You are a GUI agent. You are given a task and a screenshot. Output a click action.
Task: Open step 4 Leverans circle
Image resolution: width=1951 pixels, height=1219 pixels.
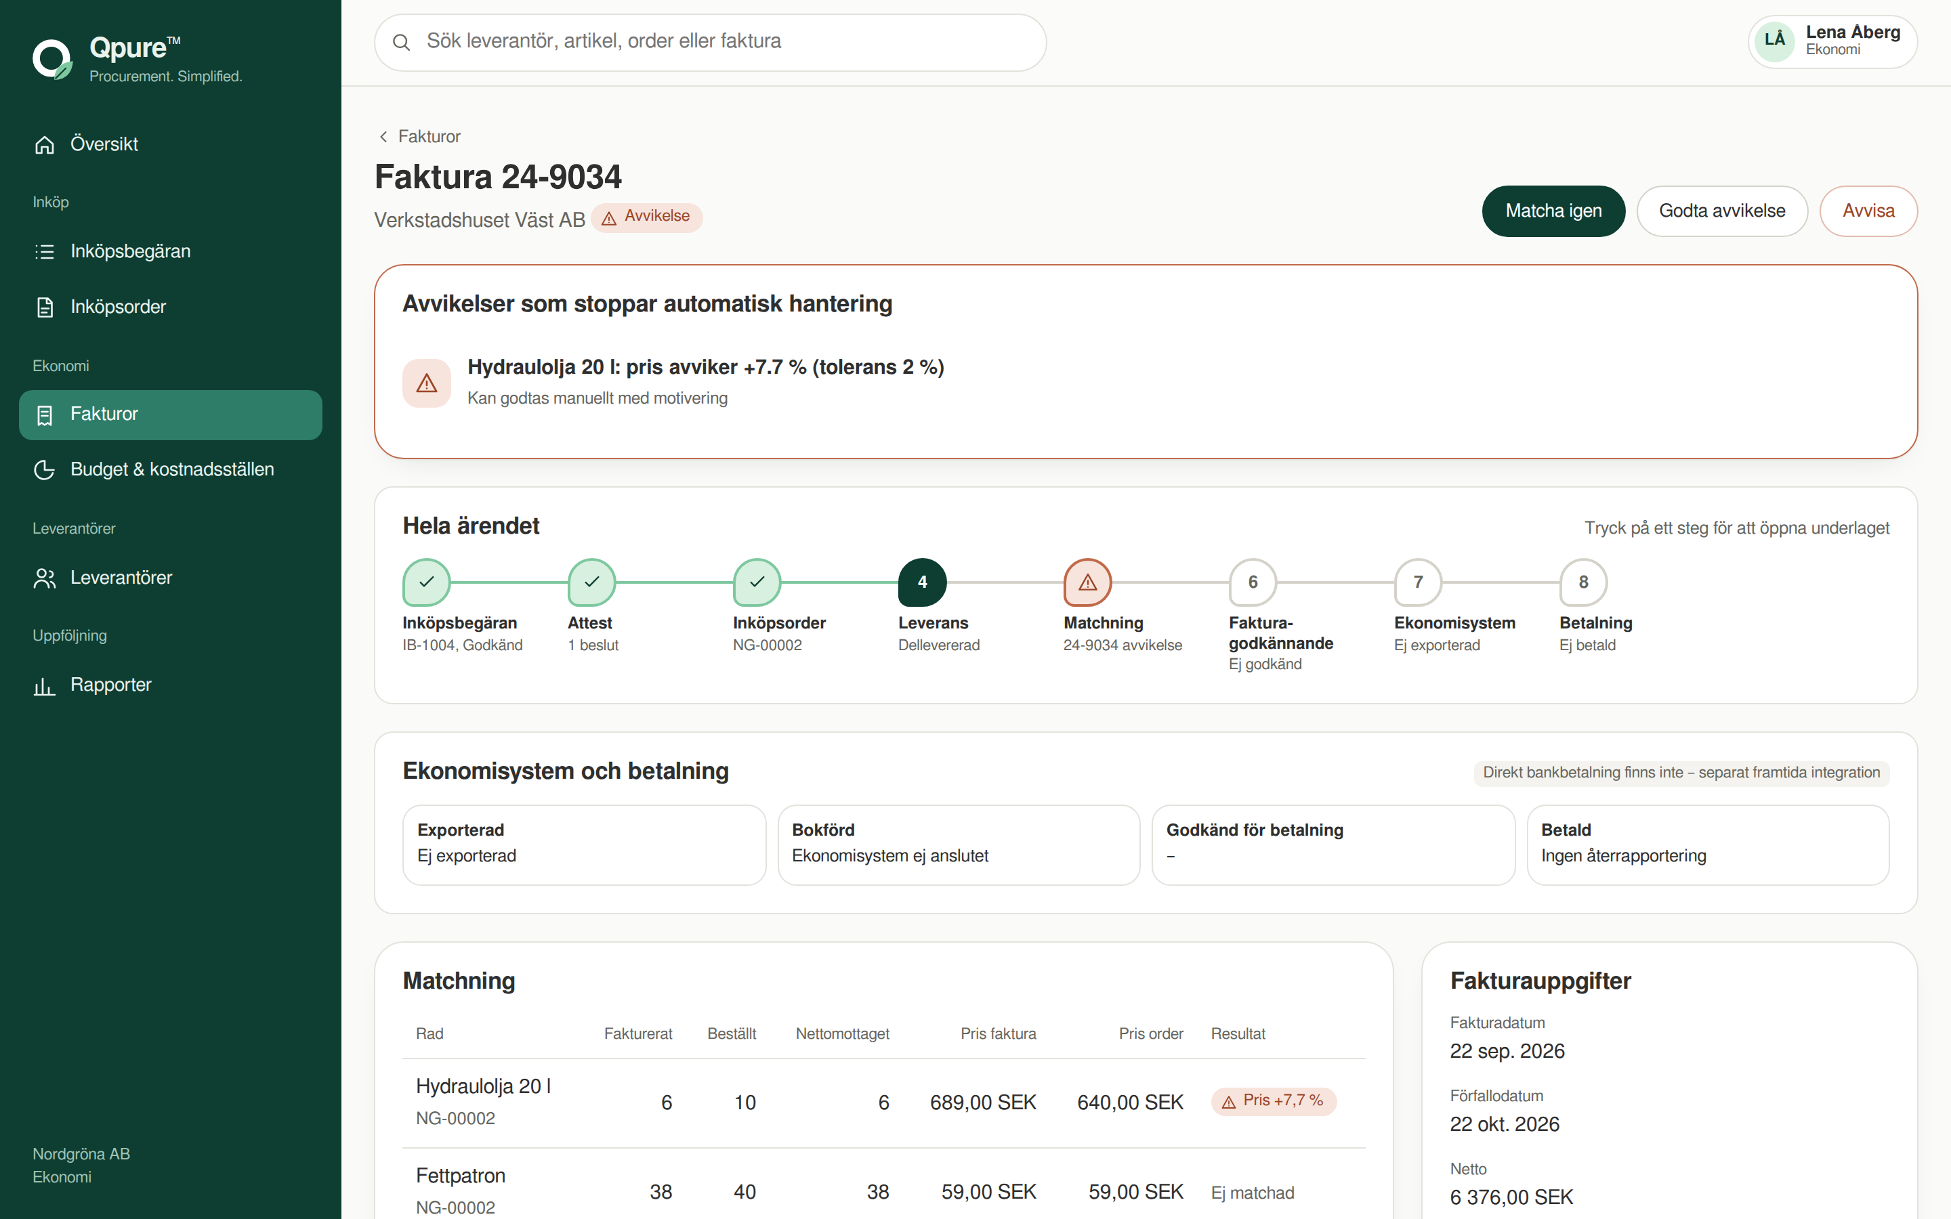(x=922, y=582)
